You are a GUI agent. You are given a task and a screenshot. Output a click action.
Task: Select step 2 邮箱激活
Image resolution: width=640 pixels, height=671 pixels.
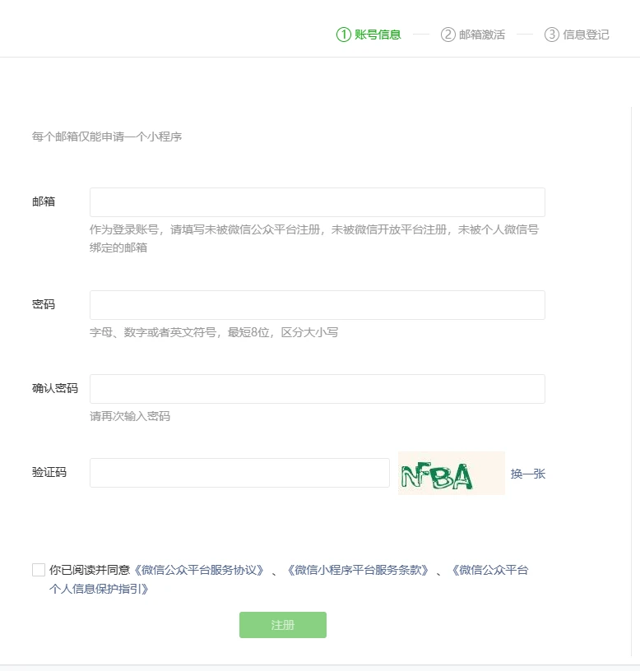(x=473, y=35)
